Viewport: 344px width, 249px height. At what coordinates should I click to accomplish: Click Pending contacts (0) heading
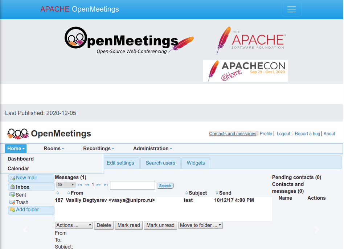[296, 177]
